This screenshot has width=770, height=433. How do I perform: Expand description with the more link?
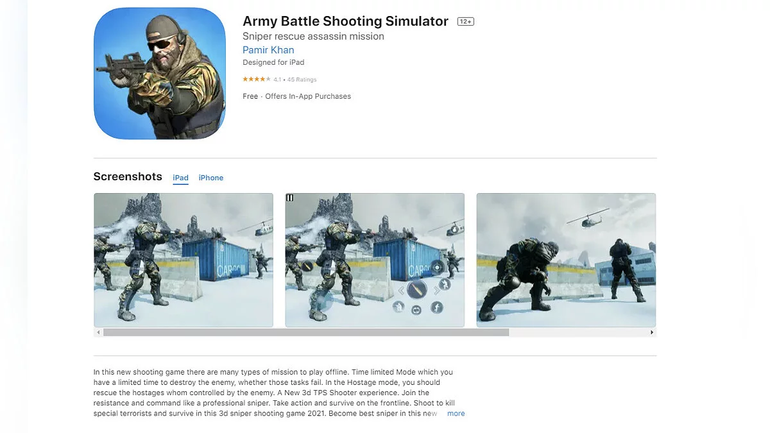[456, 414]
